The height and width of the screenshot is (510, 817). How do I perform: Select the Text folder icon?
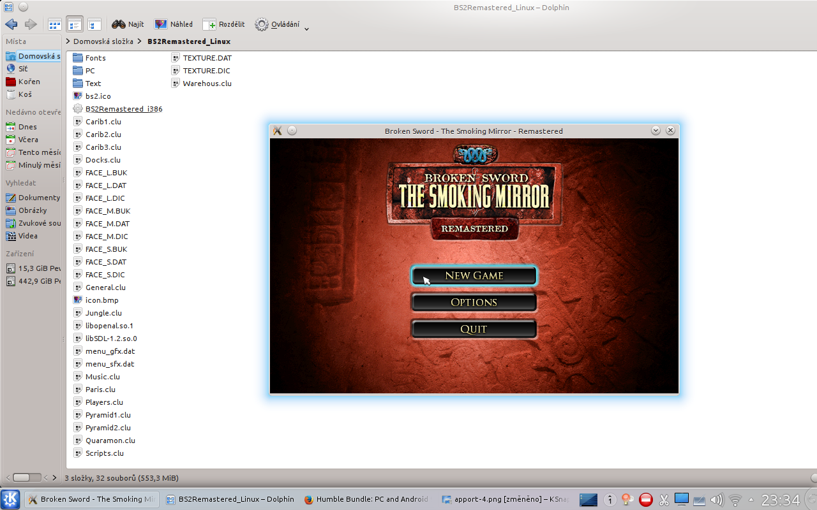click(x=78, y=84)
